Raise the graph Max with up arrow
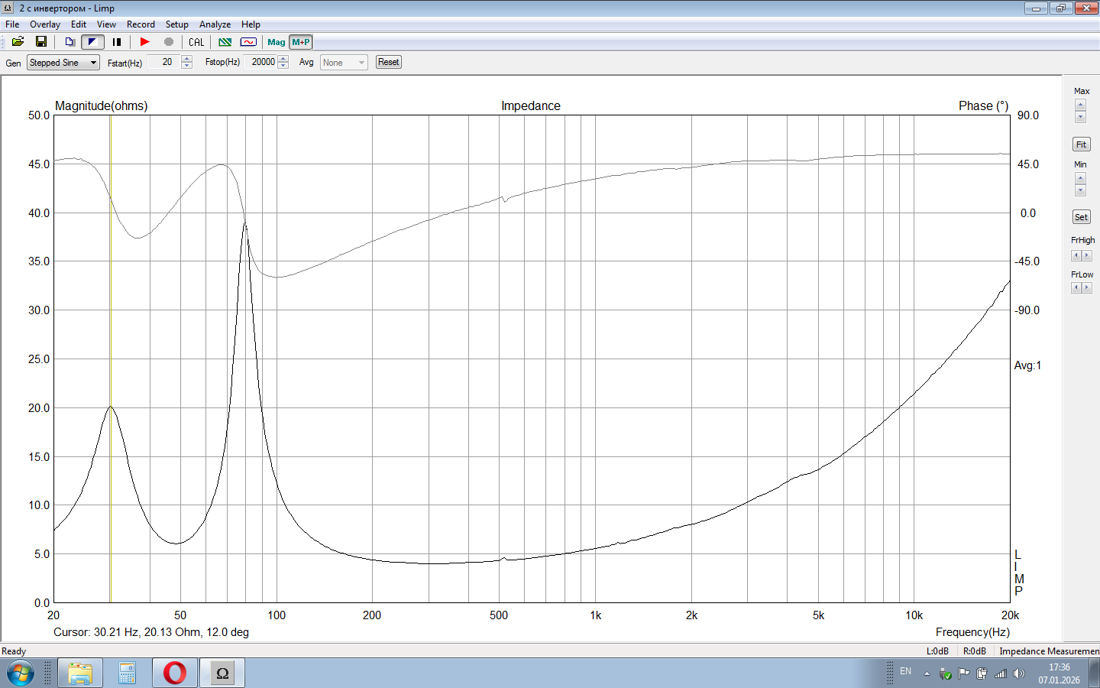The height and width of the screenshot is (688, 1100). [1080, 103]
